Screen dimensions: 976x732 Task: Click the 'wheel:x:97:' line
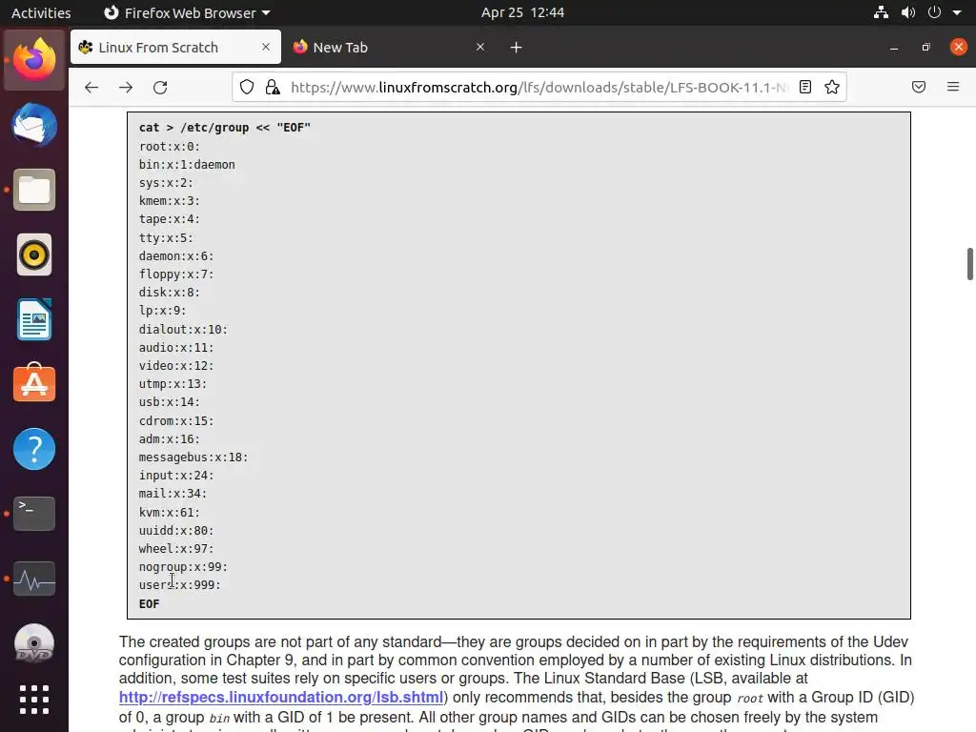(176, 548)
